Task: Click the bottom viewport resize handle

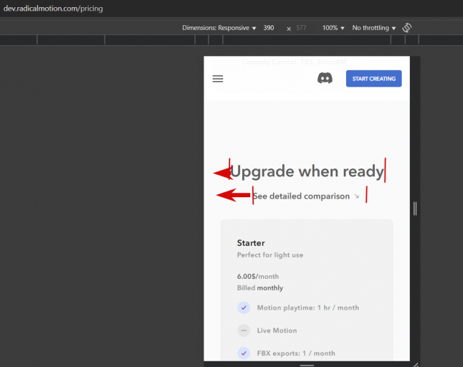Action: [x=307, y=365]
